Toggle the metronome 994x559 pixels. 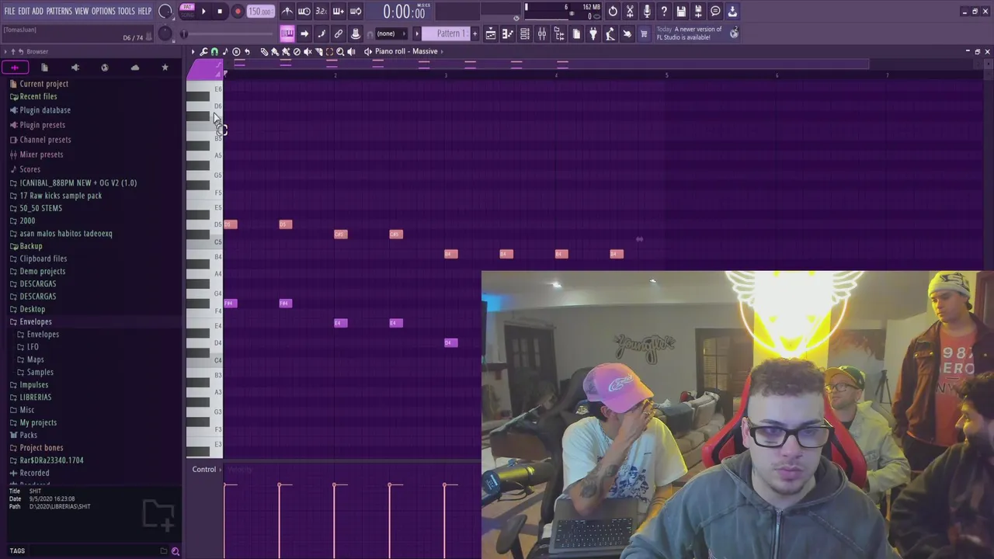(287, 11)
